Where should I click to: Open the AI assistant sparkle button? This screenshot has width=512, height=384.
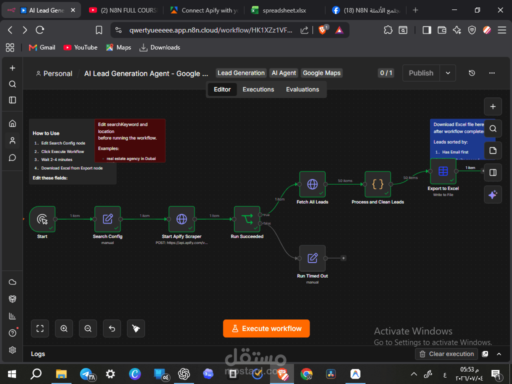click(x=492, y=194)
